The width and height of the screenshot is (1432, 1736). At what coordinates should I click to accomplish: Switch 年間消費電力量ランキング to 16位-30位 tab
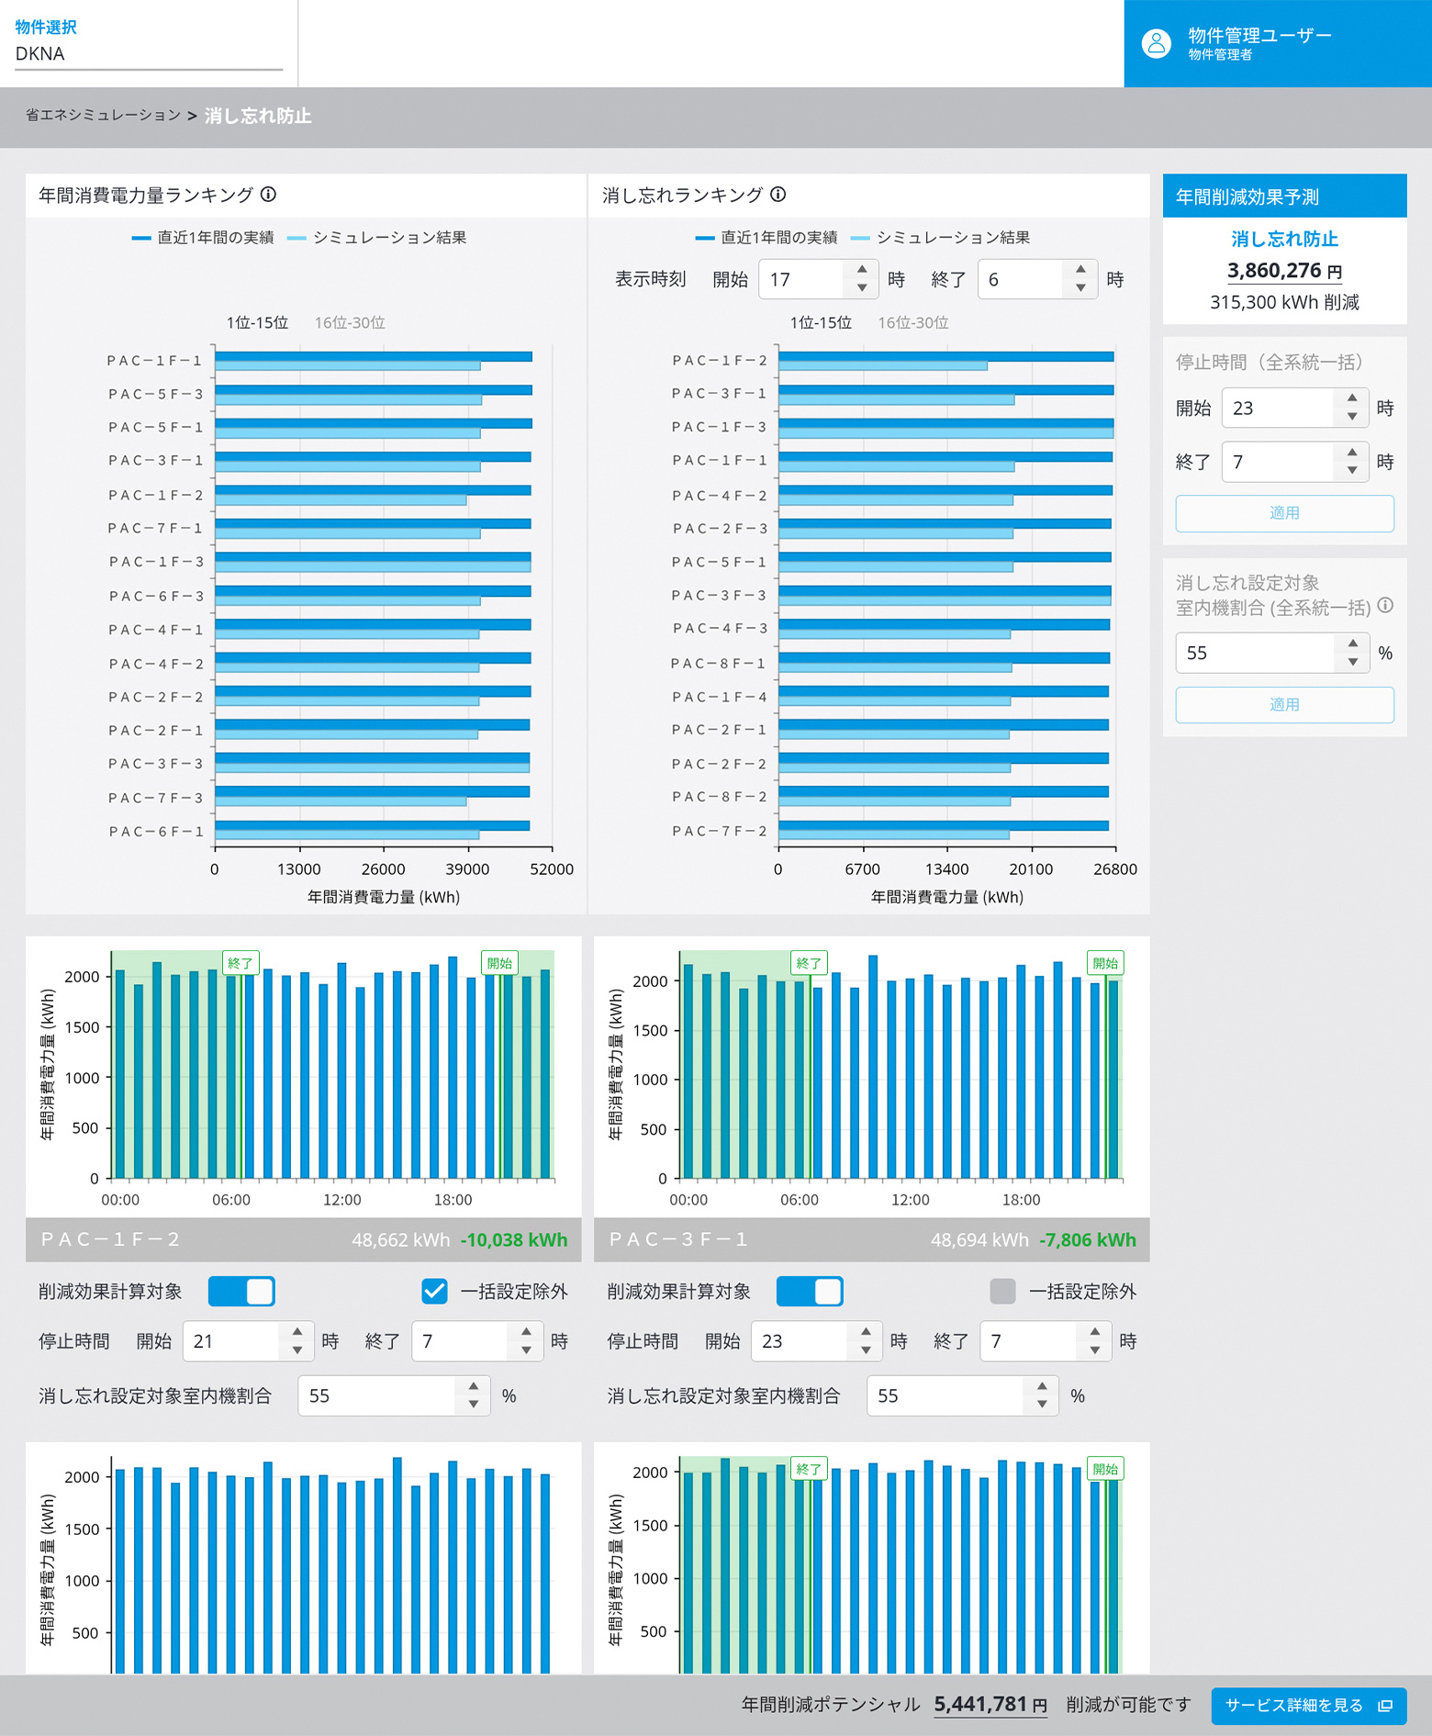click(350, 323)
